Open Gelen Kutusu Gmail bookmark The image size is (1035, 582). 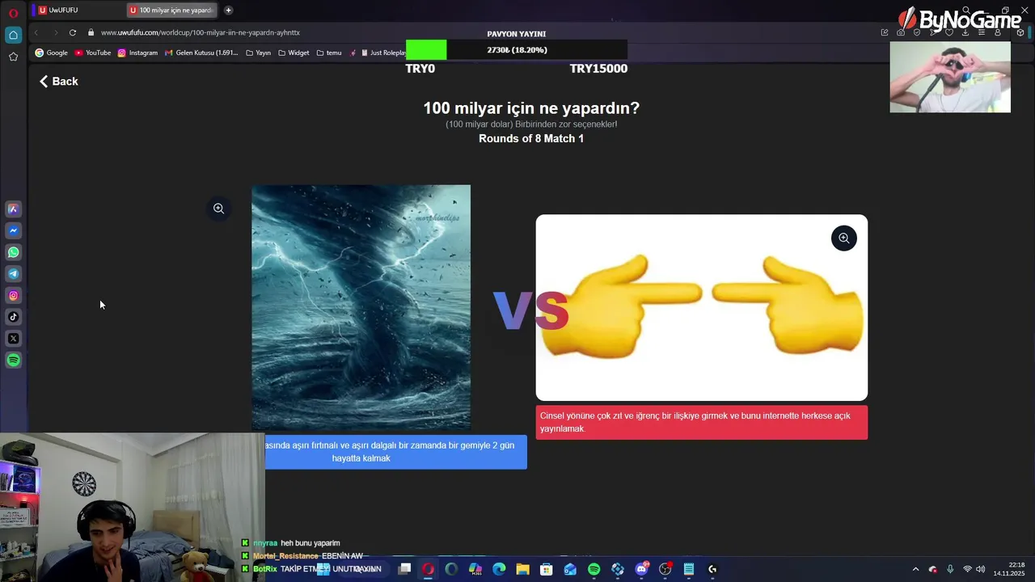[201, 53]
